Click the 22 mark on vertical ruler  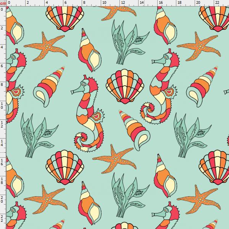[2, 219]
